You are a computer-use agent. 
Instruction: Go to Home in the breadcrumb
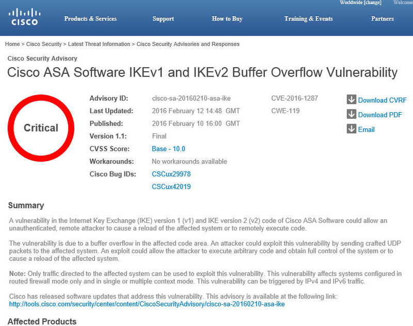[12, 44]
